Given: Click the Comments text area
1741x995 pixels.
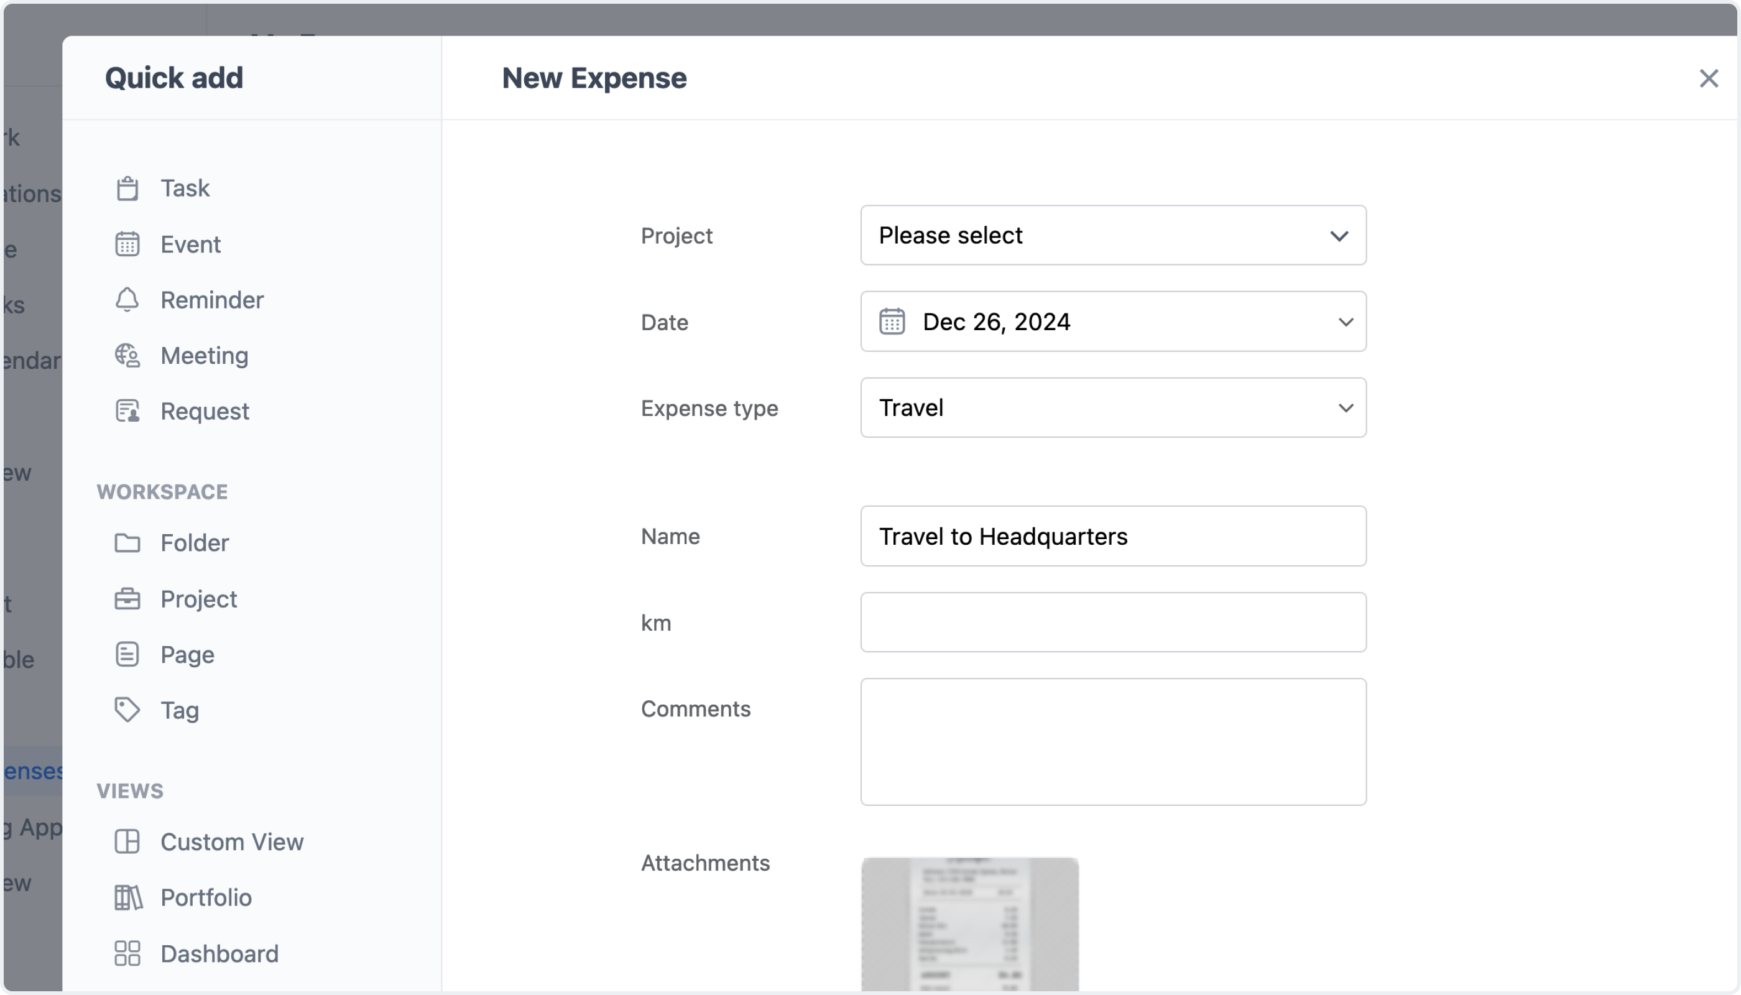Looking at the screenshot, I should tap(1113, 741).
